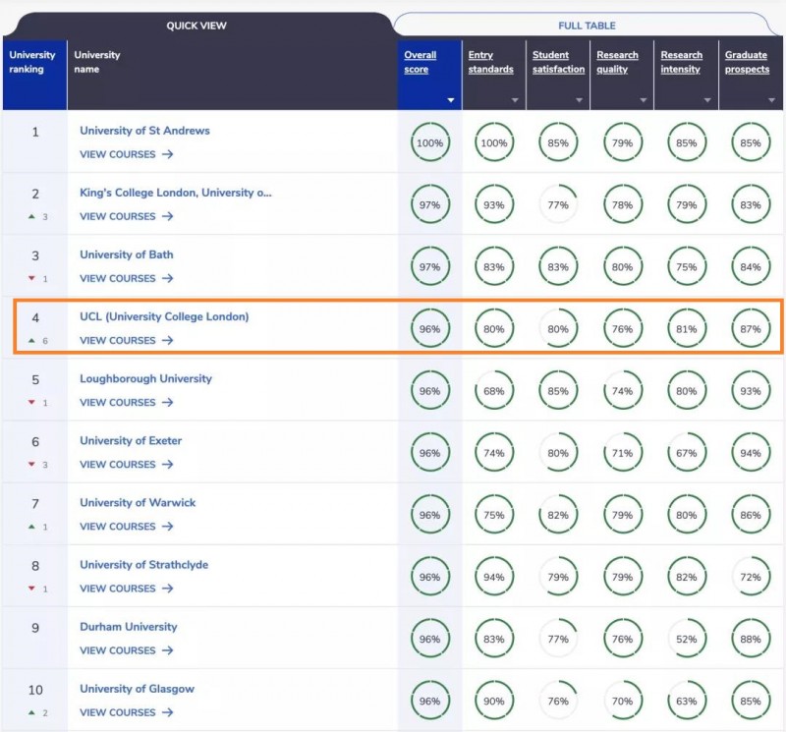Click King's College 93% entry standards circle
The image size is (786, 732).
pos(494,205)
